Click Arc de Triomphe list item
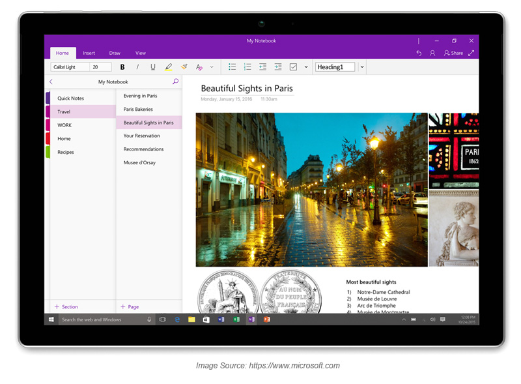Screen dimensions: 521x384 [376, 306]
